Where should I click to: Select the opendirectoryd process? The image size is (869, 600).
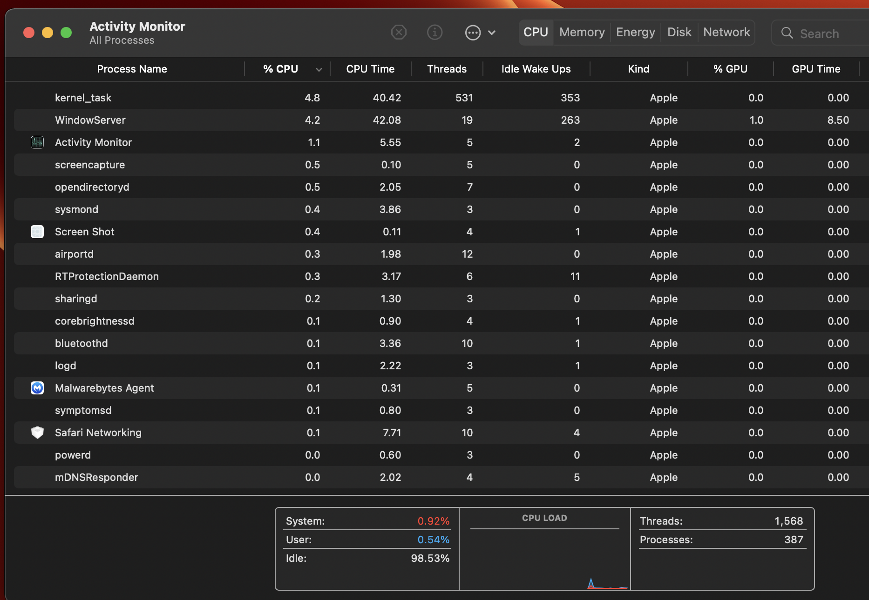441,187
